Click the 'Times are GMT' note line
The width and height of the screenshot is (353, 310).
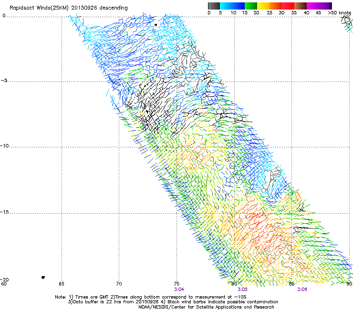pyautogui.click(x=151, y=297)
